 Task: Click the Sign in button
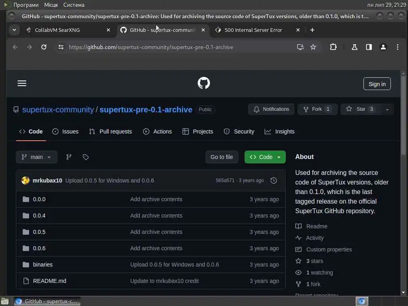point(377,84)
